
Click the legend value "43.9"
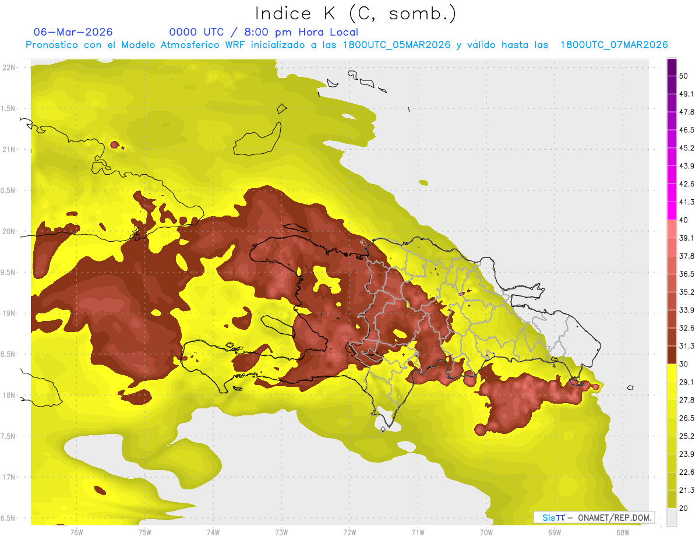687,166
